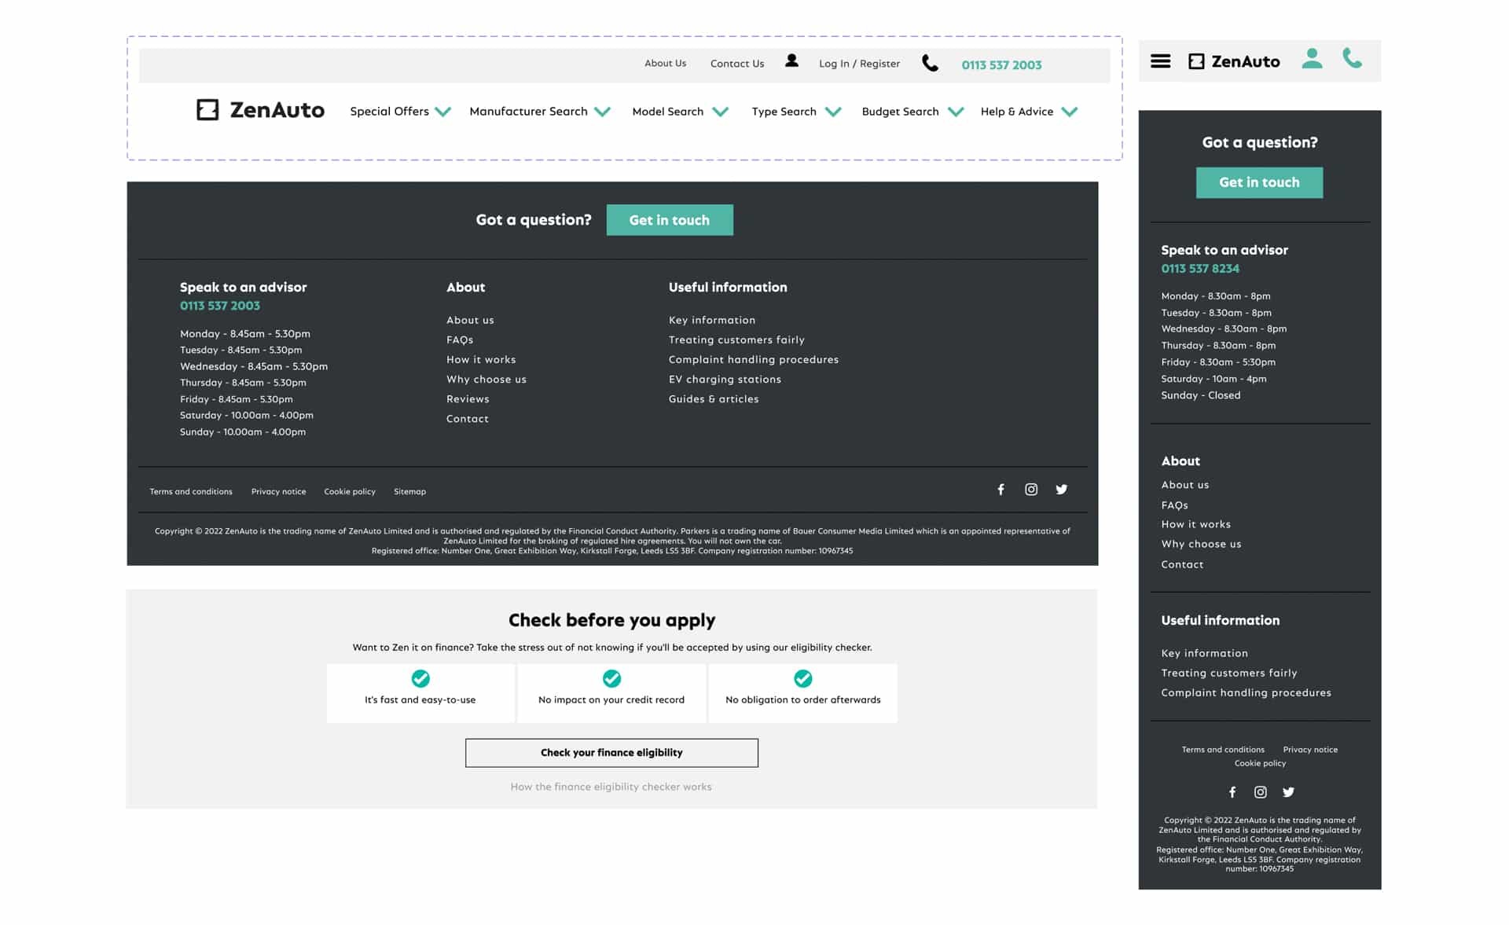The height and width of the screenshot is (925, 1509).
Task: Open Privacy notice in mobile footer
Action: coord(1310,749)
